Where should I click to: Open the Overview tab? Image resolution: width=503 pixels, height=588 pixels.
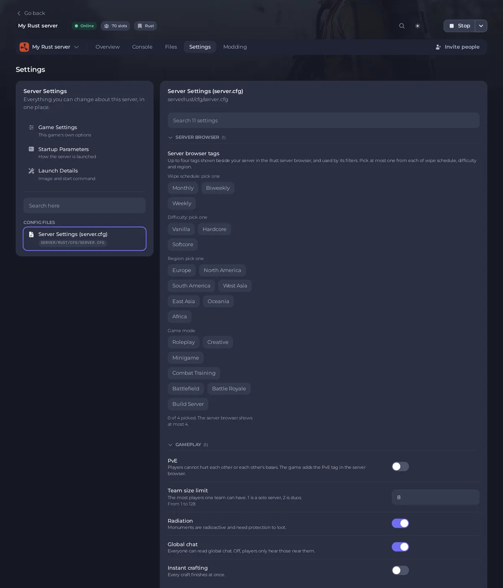tap(108, 47)
